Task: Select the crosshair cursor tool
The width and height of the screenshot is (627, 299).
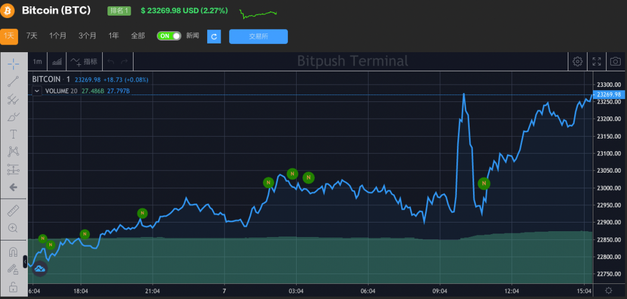Action: [x=13, y=63]
